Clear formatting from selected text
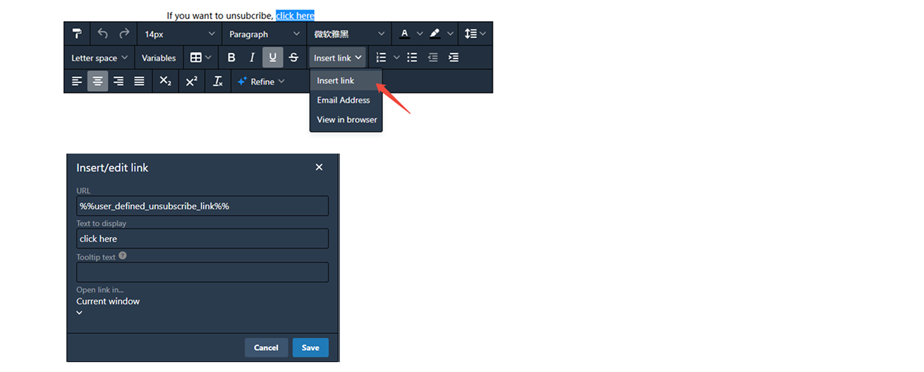924x372 pixels. 218,82
